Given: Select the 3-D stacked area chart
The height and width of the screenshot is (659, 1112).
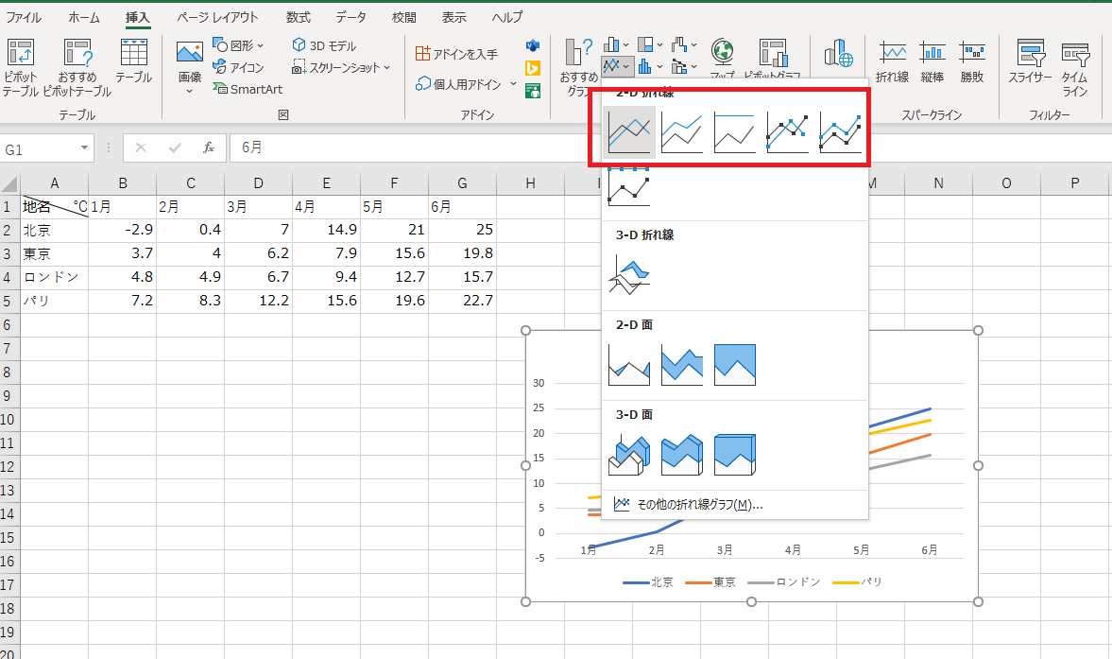Looking at the screenshot, I should 681,455.
